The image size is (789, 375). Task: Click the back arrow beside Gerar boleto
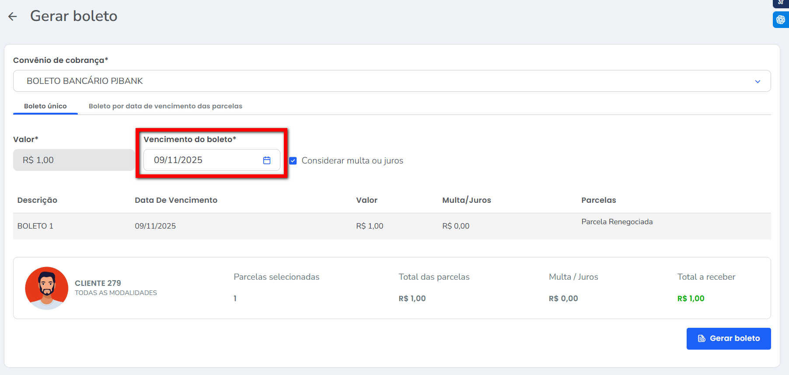(x=13, y=17)
